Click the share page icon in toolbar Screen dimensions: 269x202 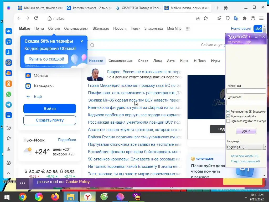pyautogui.click(x=198, y=18)
